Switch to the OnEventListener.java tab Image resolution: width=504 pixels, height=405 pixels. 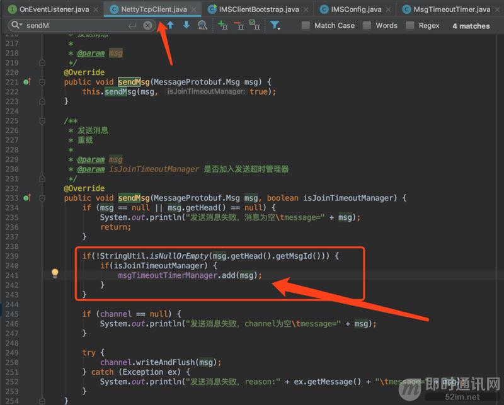click(54, 9)
